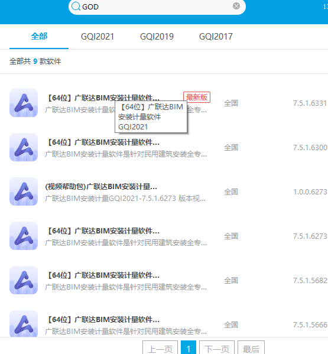Open the GQI2021 tab
Screen dimensions: 328x354
click(98, 37)
